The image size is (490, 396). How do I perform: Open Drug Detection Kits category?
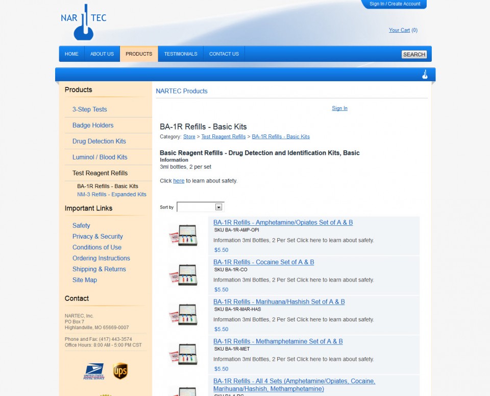coord(99,141)
